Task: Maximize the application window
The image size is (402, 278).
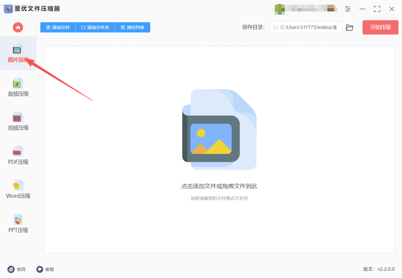Action: [x=377, y=9]
